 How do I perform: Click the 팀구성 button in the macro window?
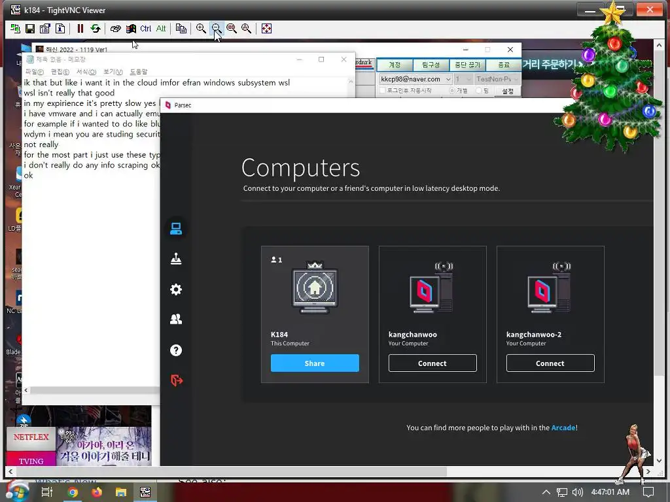coord(431,65)
